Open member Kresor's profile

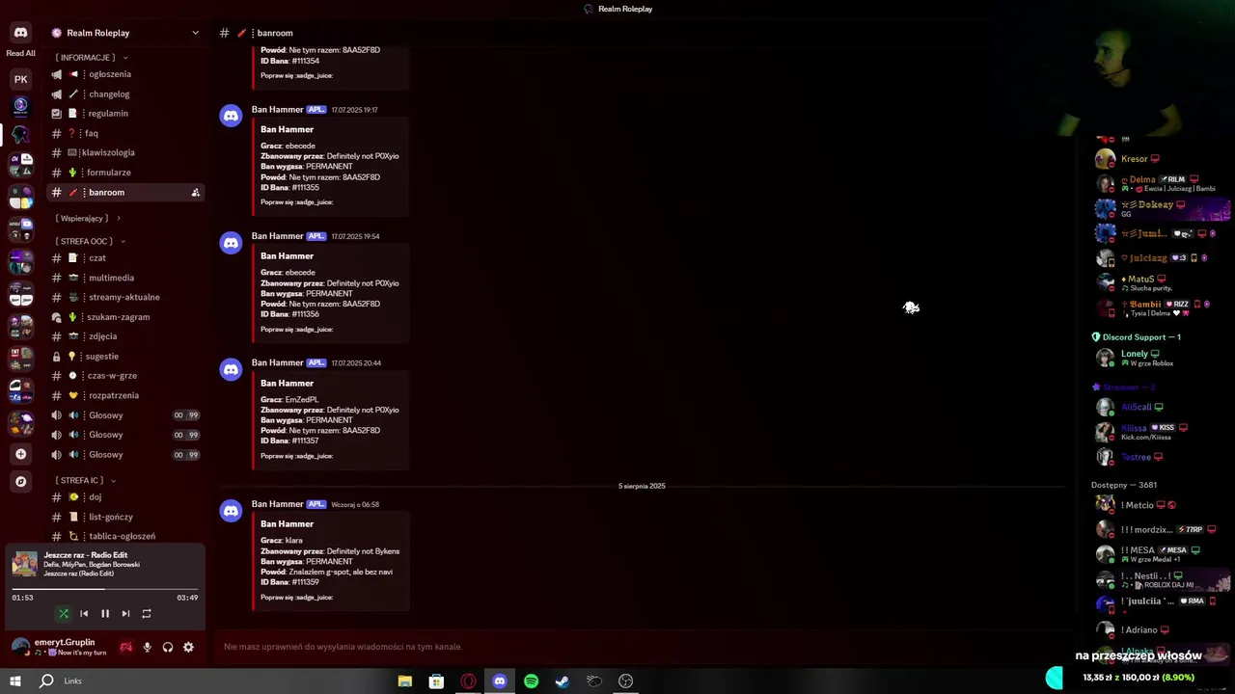(1135, 159)
